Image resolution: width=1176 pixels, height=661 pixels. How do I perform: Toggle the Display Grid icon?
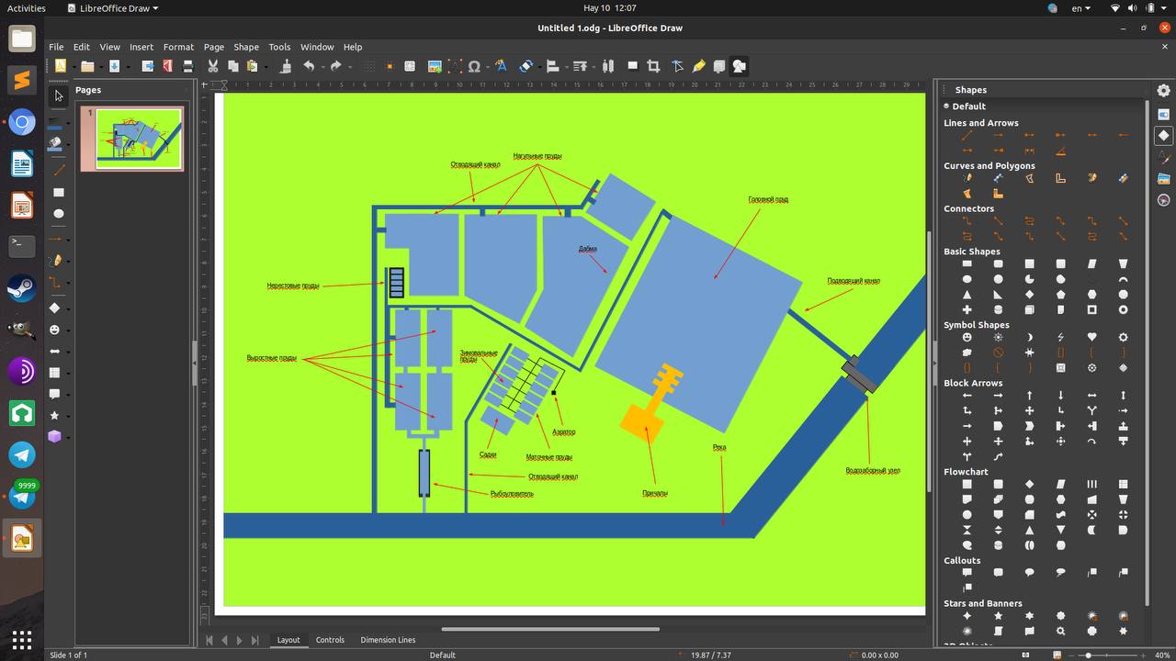(368, 66)
